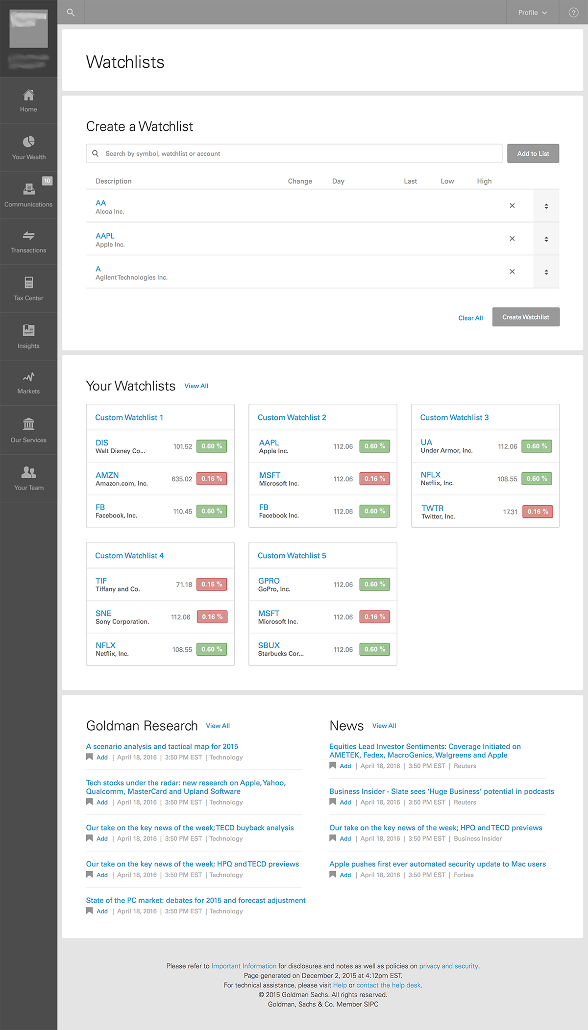
Task: Click Clear All link
Action: 470,318
